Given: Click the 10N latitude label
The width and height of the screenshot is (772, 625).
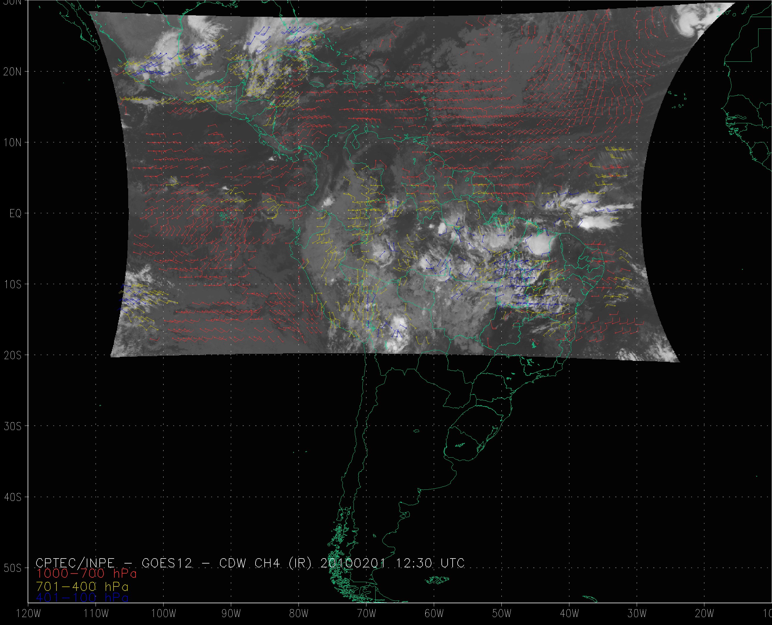Looking at the screenshot, I should tap(13, 143).
